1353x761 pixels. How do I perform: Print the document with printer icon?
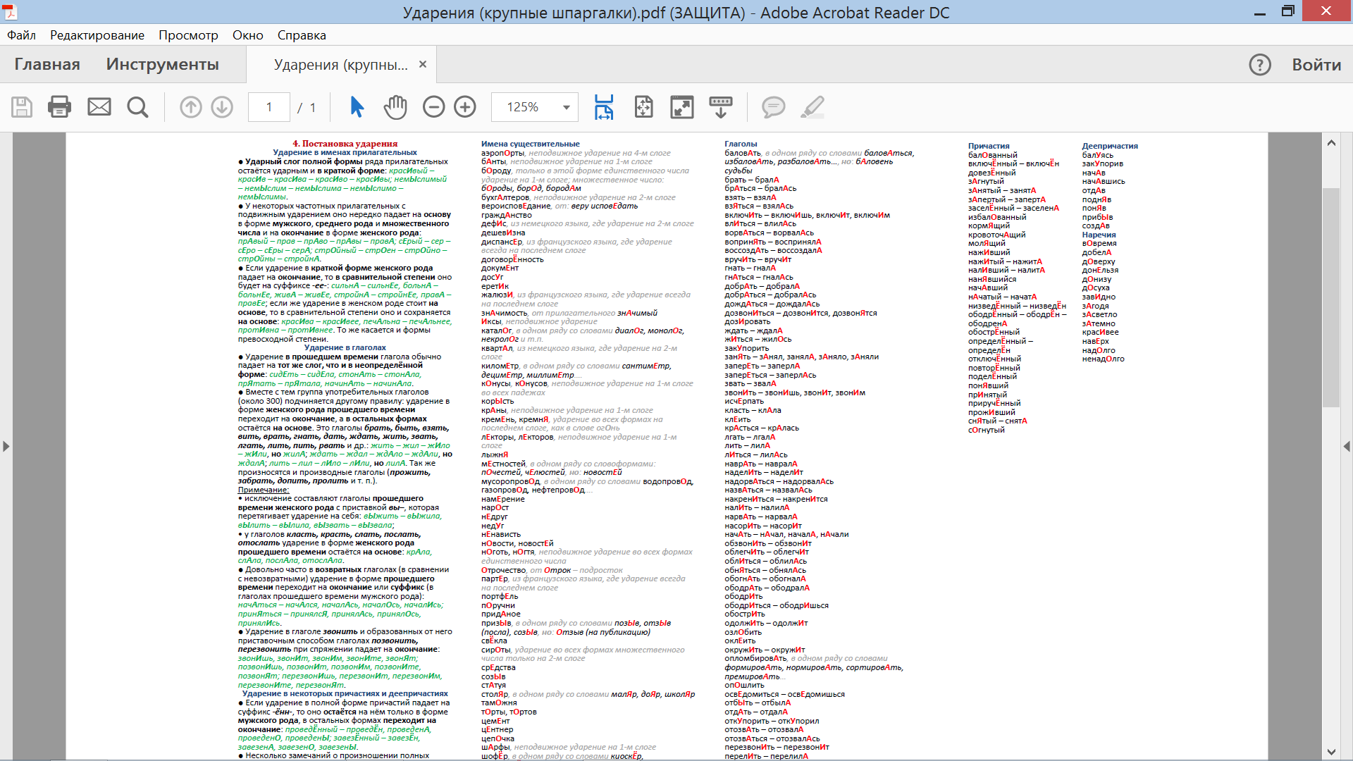click(59, 107)
